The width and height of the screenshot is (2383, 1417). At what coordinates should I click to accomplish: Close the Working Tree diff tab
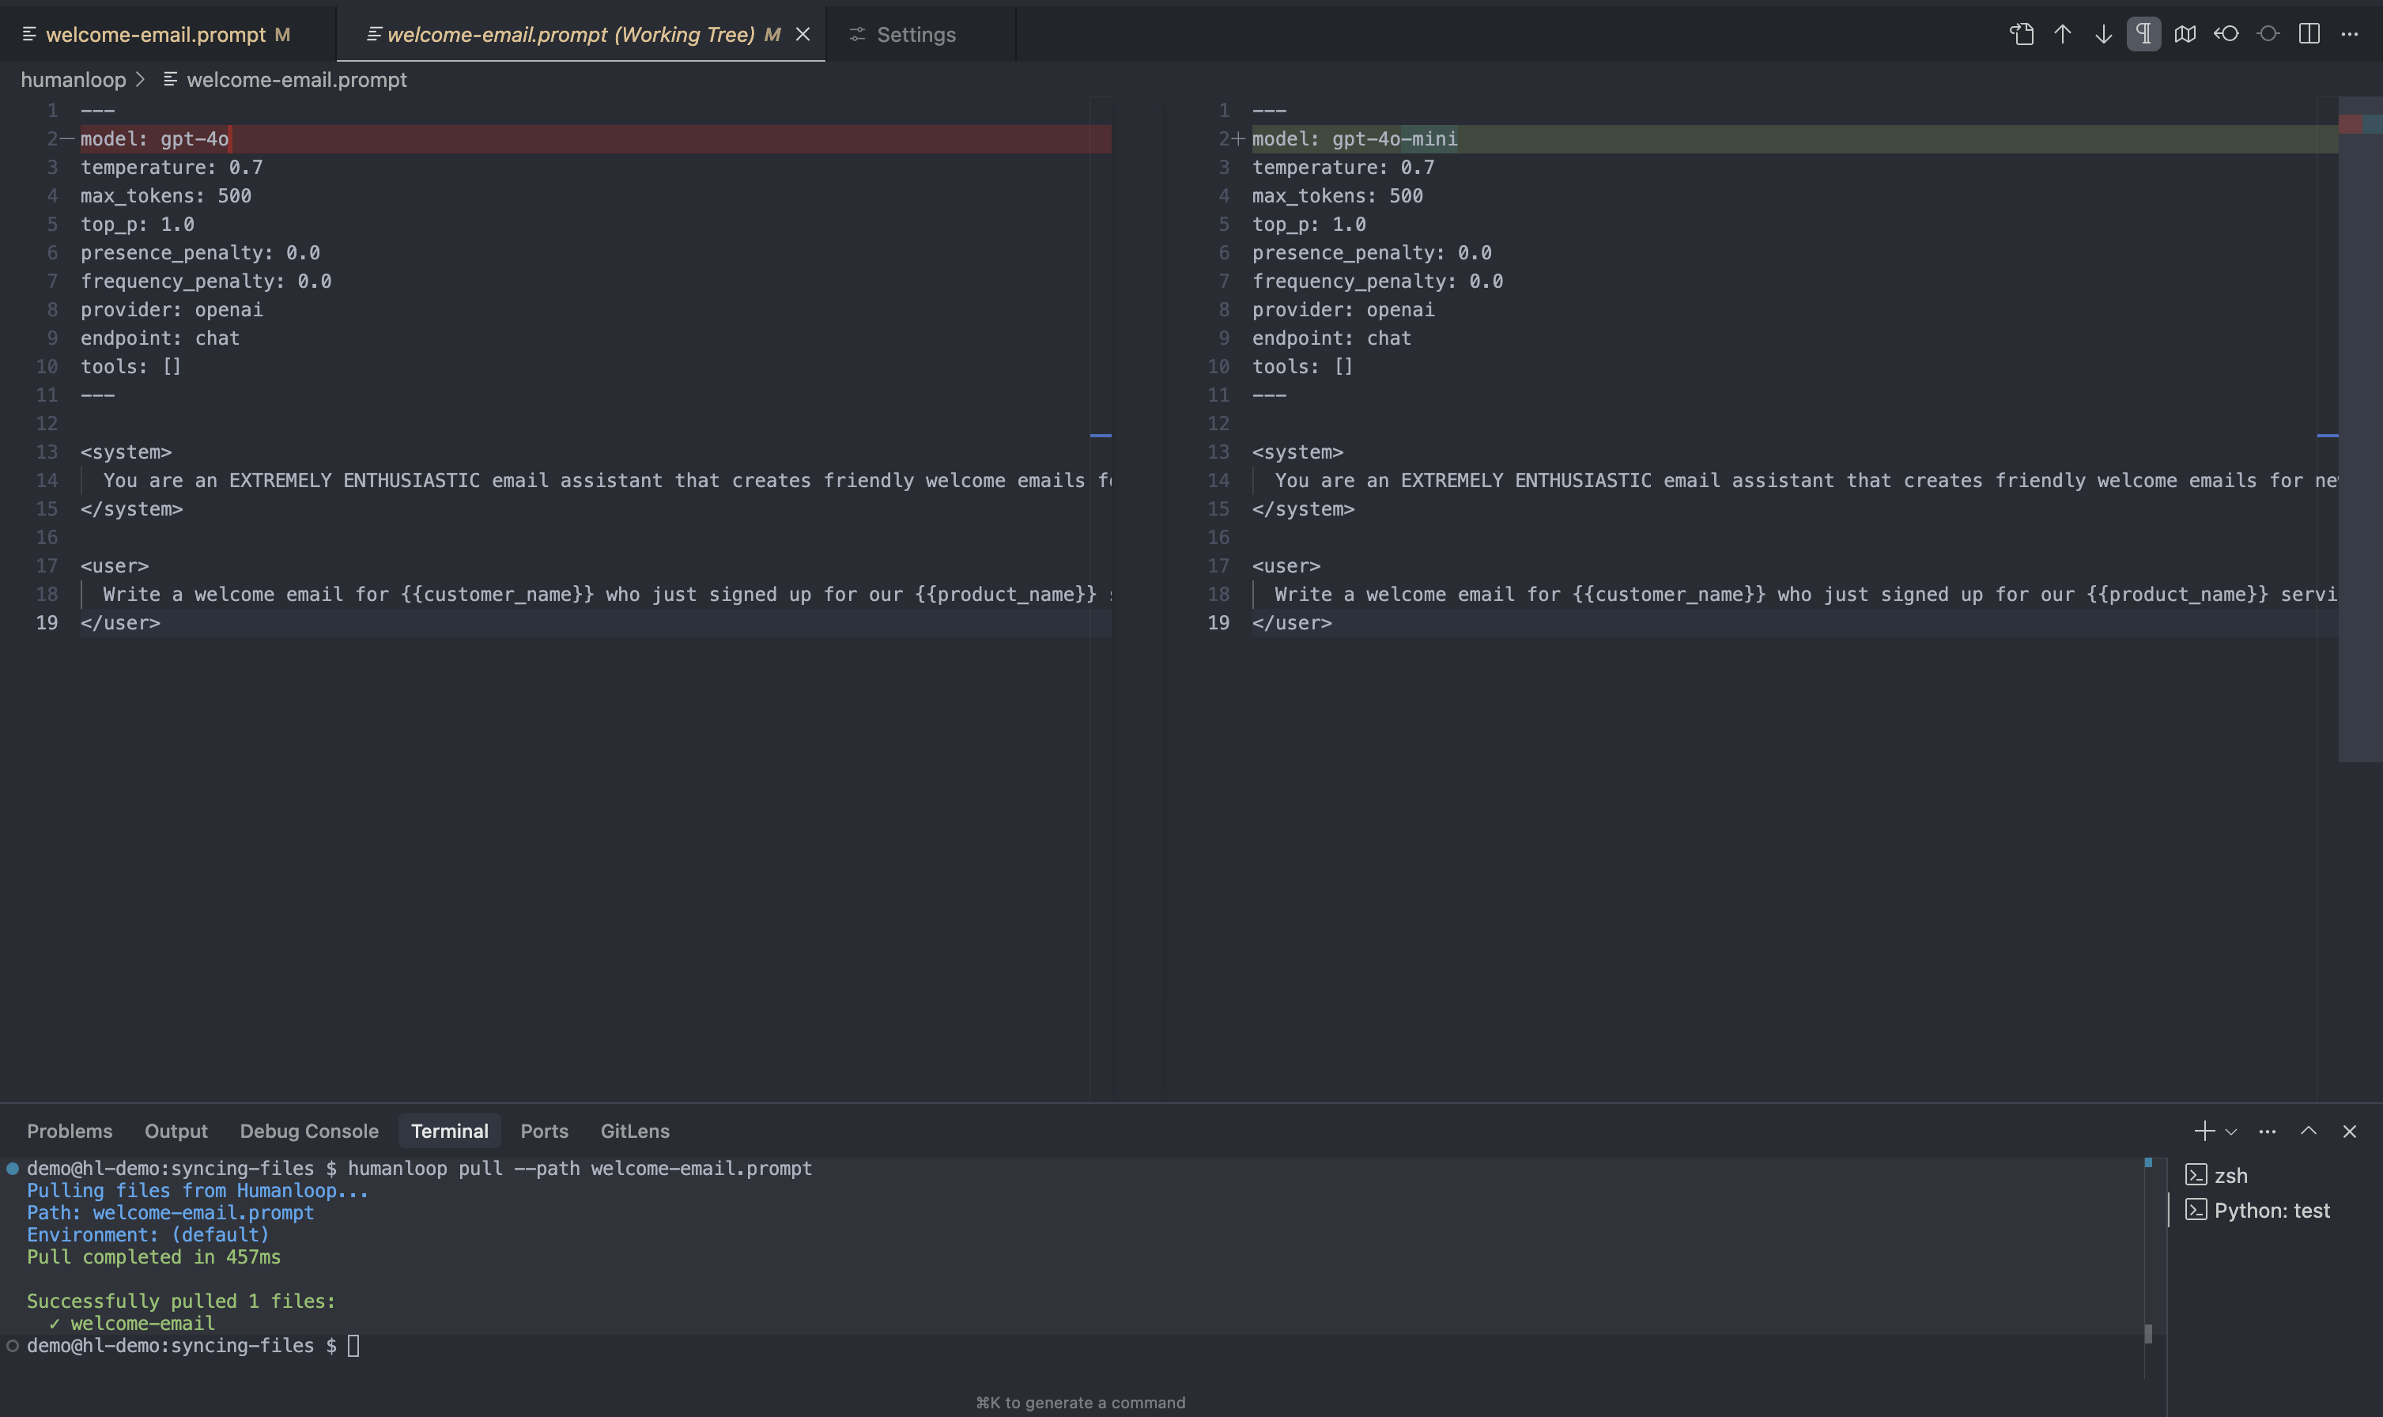[x=803, y=34]
